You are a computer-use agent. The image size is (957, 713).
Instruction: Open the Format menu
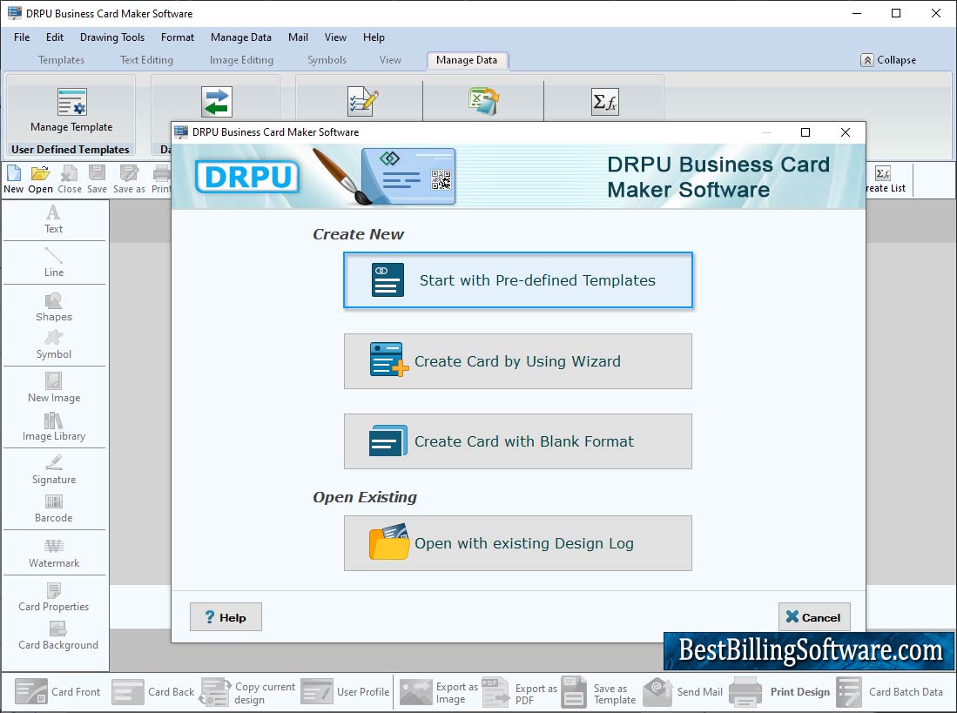178,37
